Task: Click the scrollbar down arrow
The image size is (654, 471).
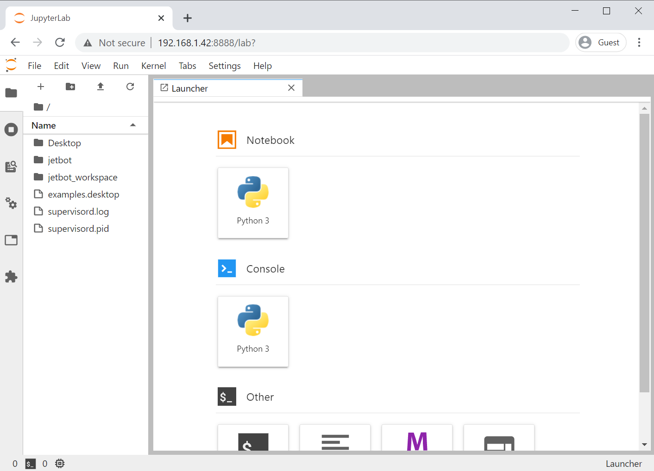Action: tap(644, 445)
